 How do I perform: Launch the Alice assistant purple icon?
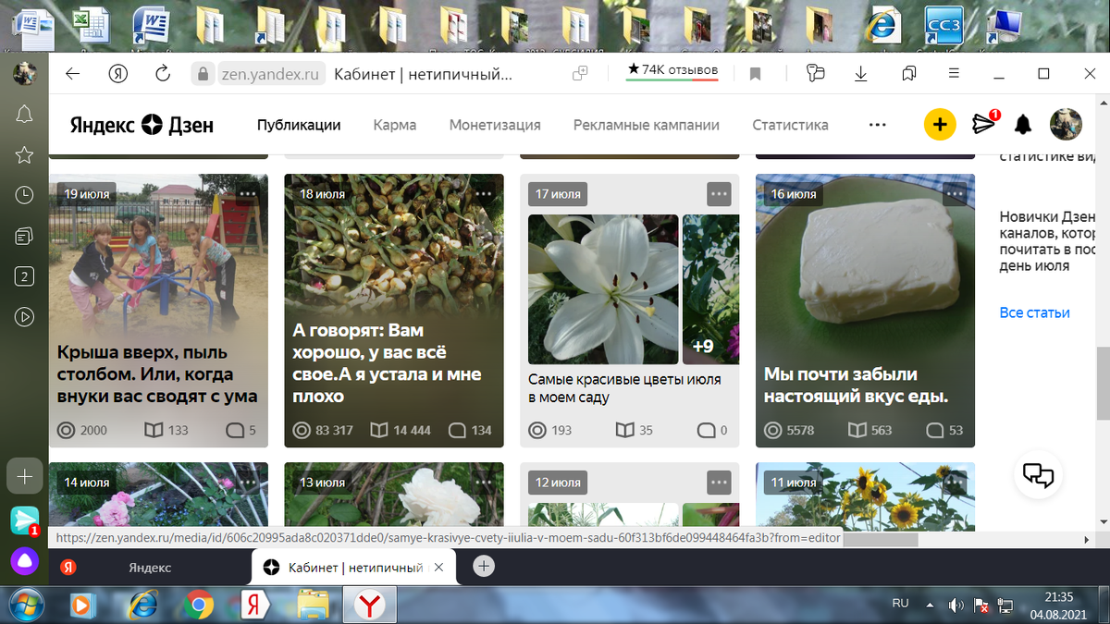click(24, 560)
